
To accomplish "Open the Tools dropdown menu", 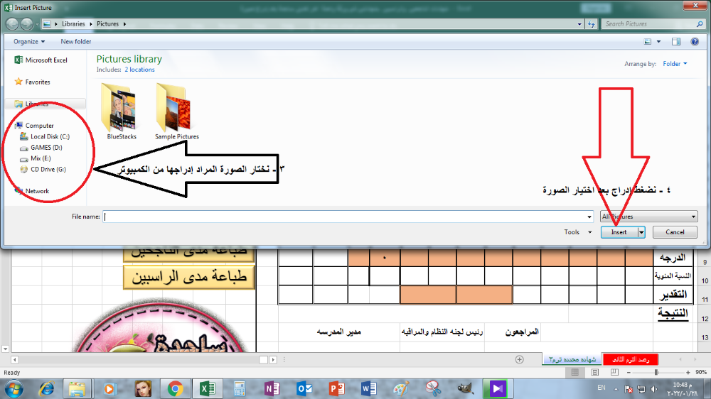I will [577, 232].
